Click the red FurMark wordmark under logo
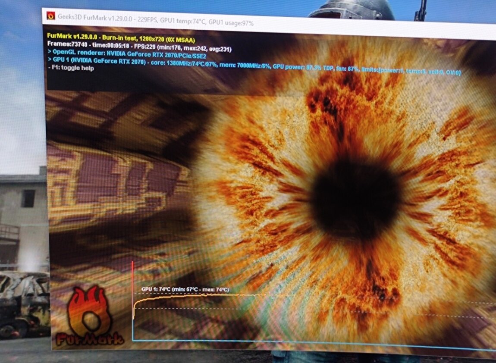Screen dimensions: 496x363 click(90, 338)
